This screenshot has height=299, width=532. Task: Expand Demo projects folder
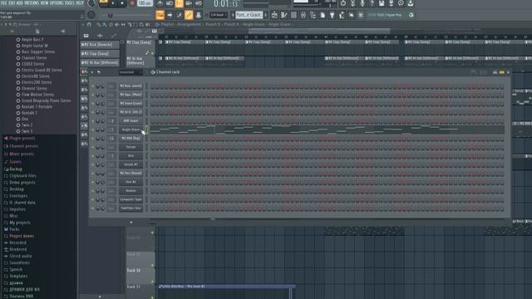click(x=22, y=183)
